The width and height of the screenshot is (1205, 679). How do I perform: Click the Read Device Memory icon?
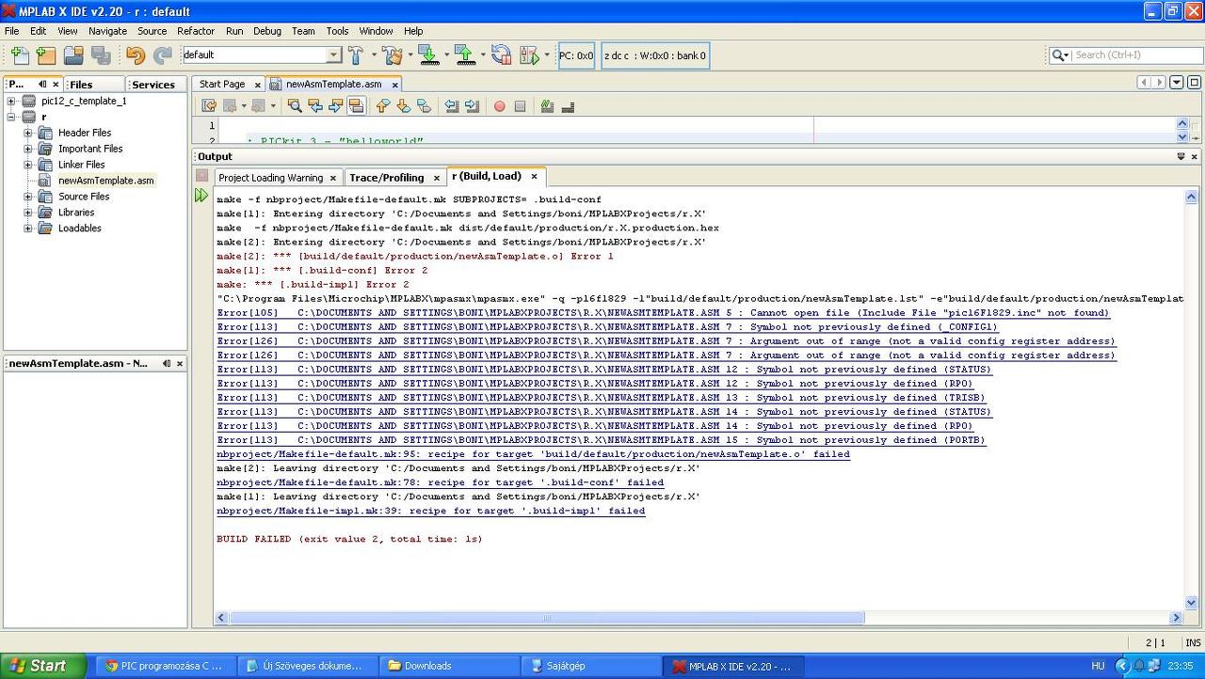point(465,55)
